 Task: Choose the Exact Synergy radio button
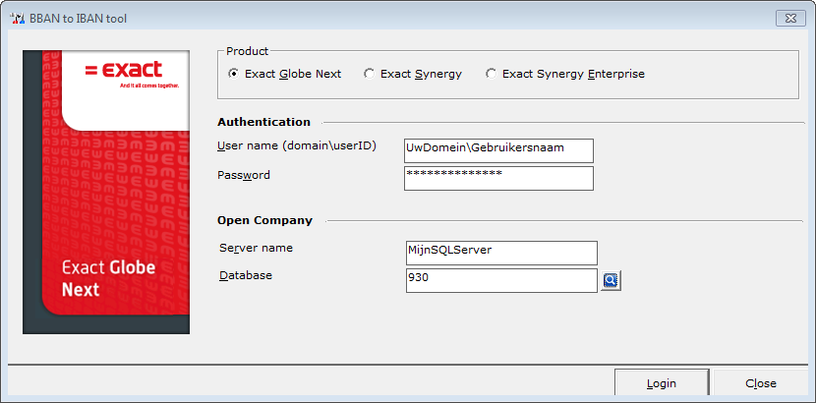click(x=413, y=75)
